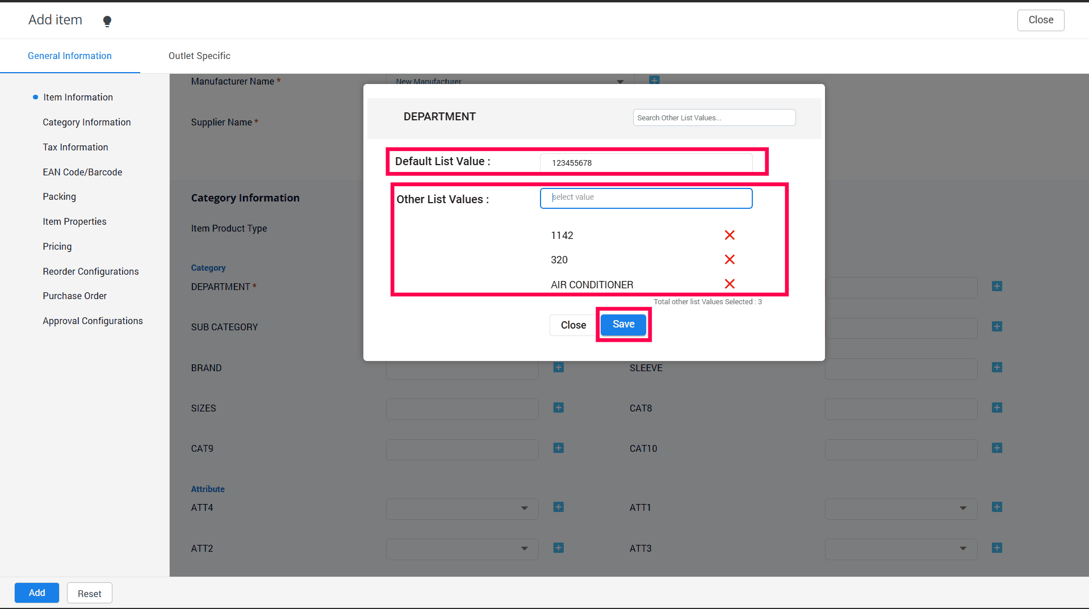Go to Approval Configurations section

pos(93,321)
